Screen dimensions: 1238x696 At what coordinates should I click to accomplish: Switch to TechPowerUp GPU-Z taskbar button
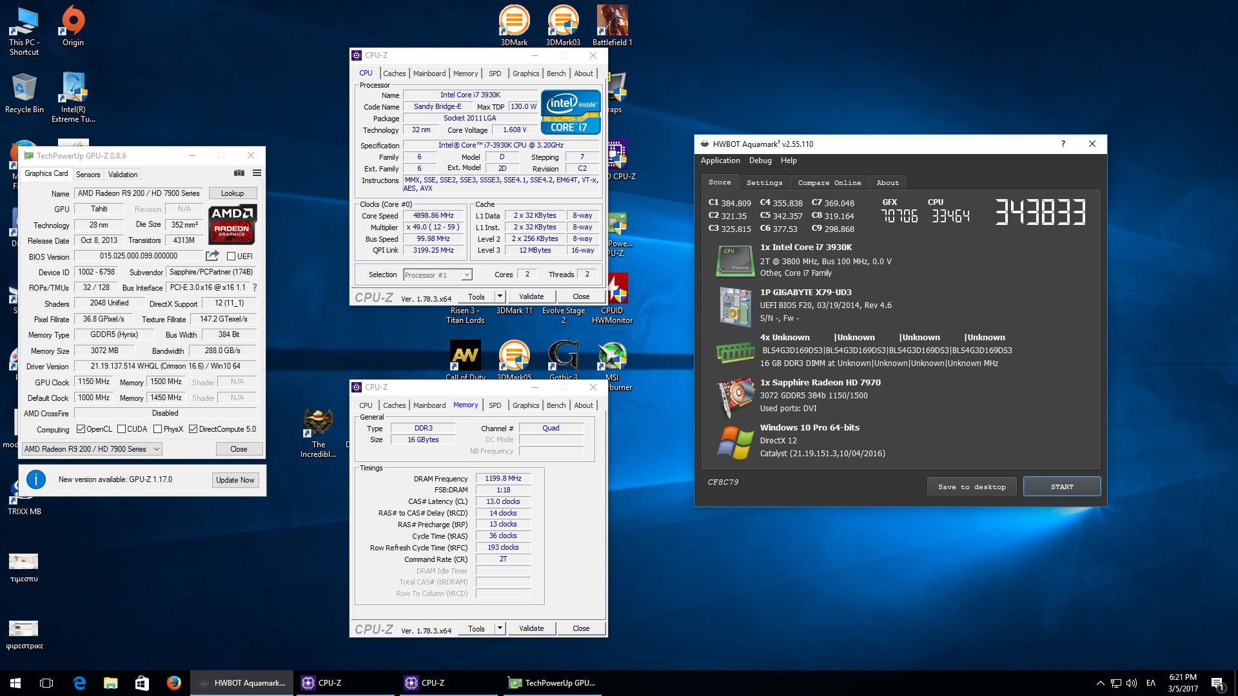(x=551, y=683)
